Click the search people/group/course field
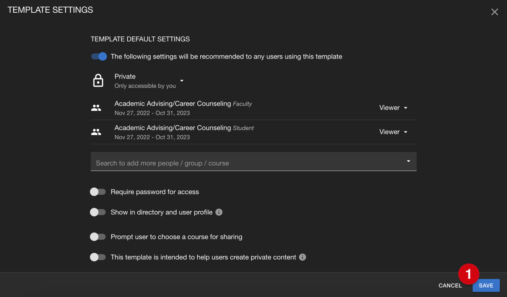 coord(246,163)
